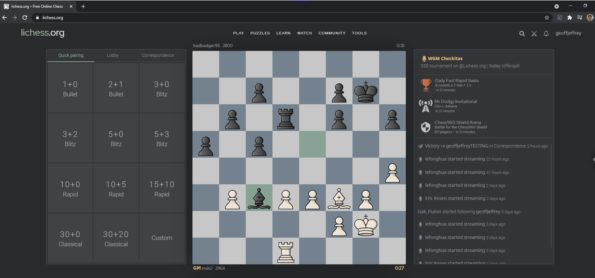Viewport: 595px width, 278px height.
Task: Open geoffjeffrey user menu
Action: click(x=568, y=33)
